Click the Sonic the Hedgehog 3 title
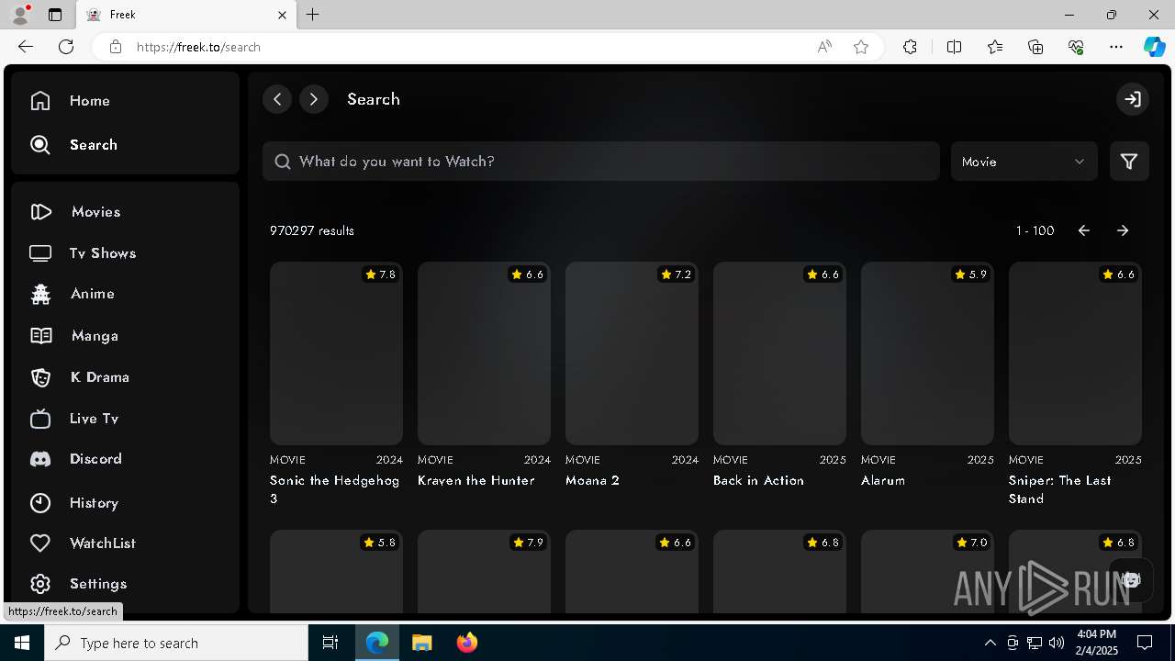Screen dimensions: 1175x661 [335, 489]
